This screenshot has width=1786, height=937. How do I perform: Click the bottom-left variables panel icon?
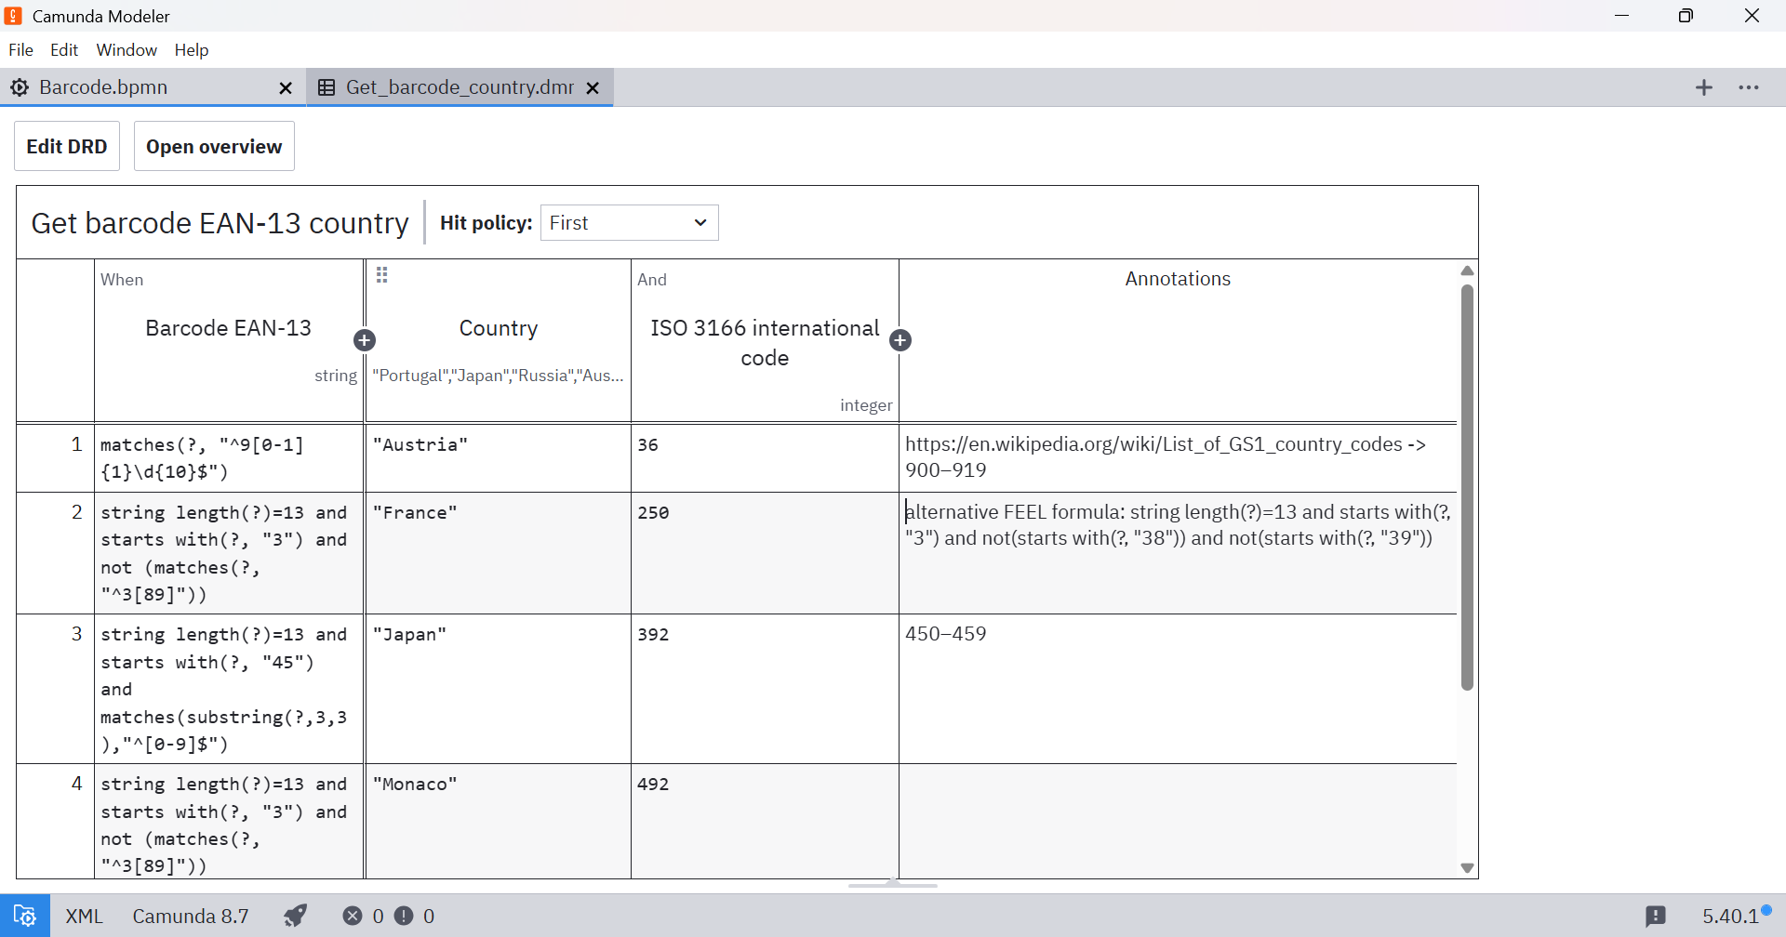(x=25, y=916)
